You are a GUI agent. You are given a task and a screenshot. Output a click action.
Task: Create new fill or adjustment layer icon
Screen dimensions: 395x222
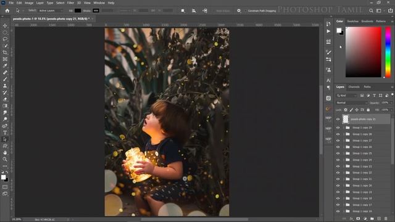(x=365, y=219)
